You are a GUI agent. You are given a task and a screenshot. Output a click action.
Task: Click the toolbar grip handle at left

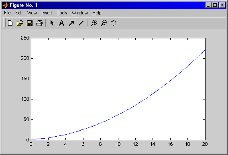point(4,23)
